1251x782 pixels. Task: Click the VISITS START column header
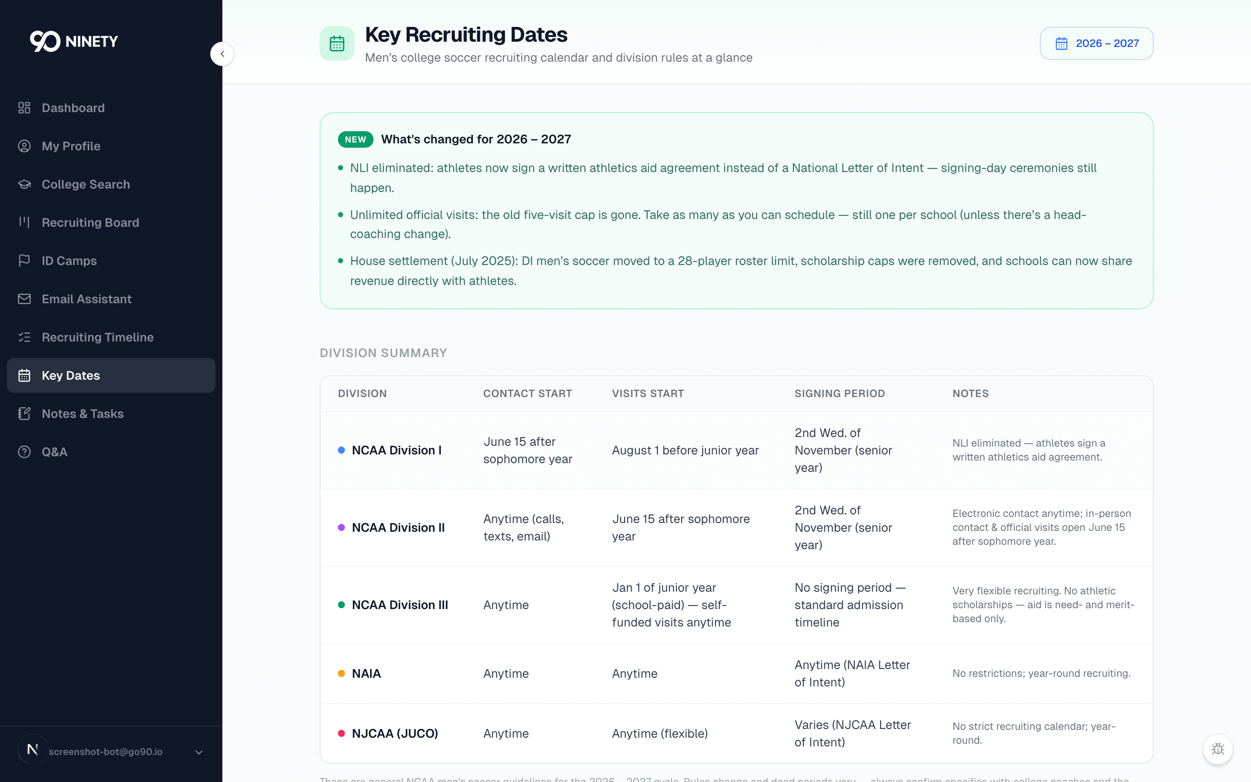(648, 394)
